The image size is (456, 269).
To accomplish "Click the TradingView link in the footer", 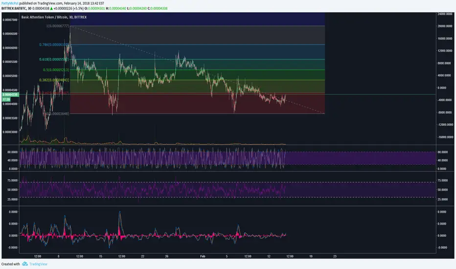I will (x=38, y=264).
